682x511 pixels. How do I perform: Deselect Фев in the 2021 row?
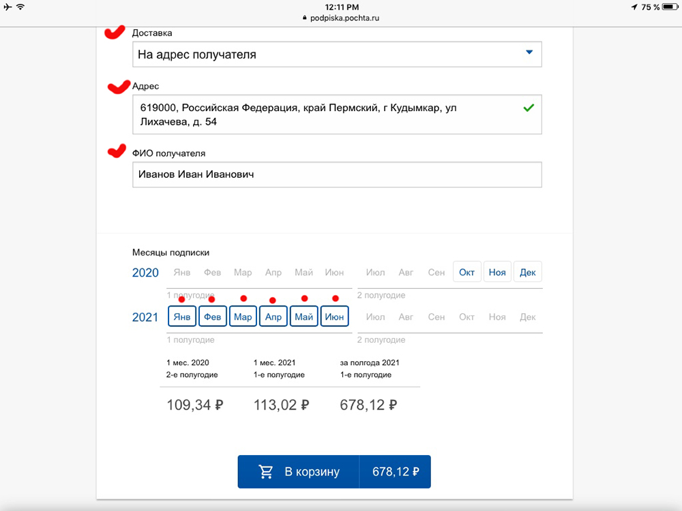[x=212, y=316]
